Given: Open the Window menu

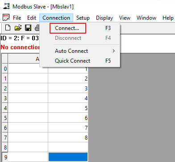Looking at the screenshot, I should tap(146, 18).
